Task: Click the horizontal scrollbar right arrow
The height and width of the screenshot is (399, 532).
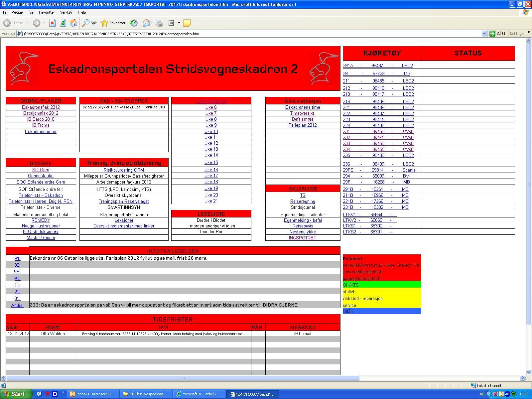Action: (x=523, y=378)
